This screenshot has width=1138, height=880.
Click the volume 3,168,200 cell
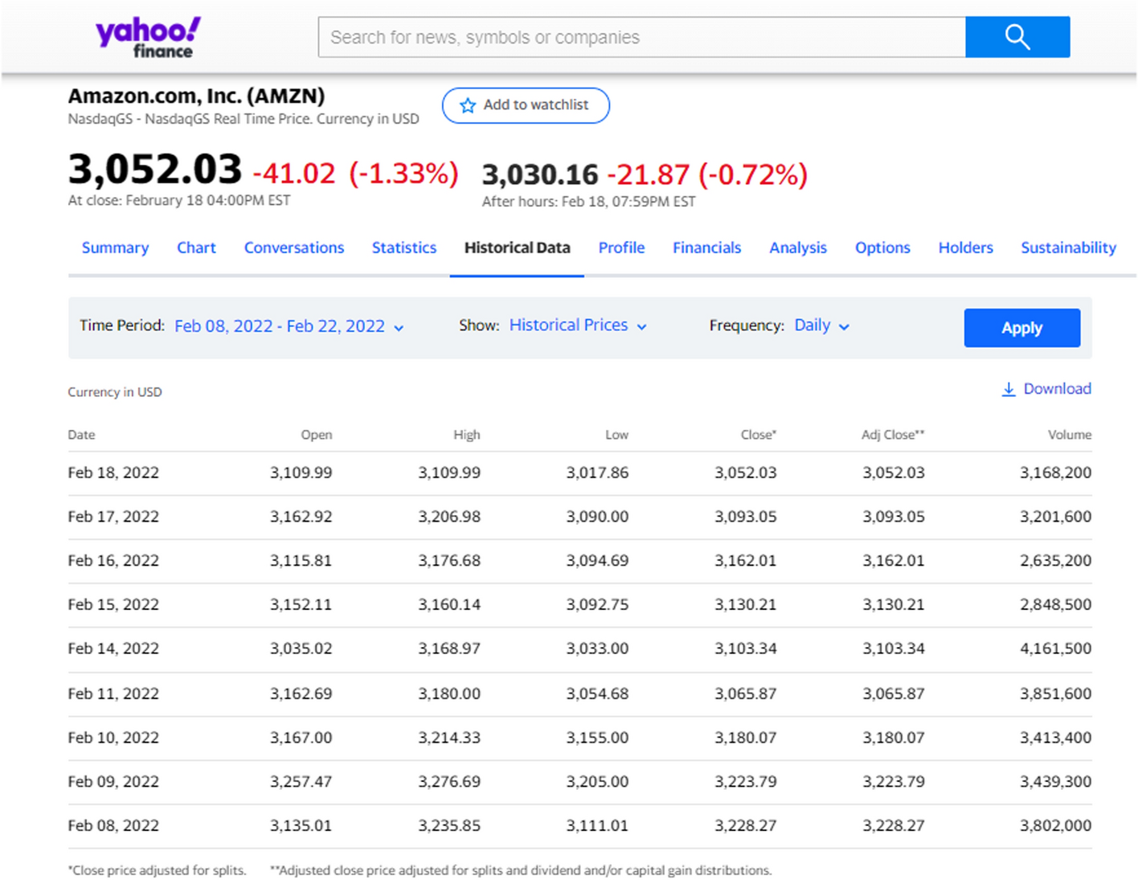tap(1055, 473)
